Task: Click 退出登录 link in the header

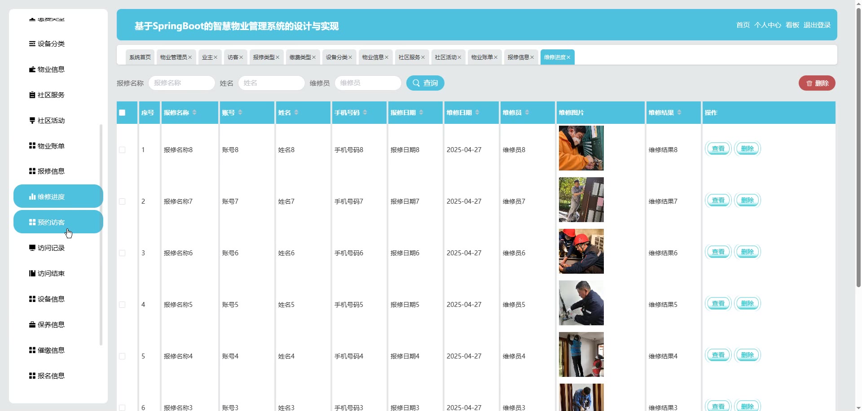Action: coord(817,25)
